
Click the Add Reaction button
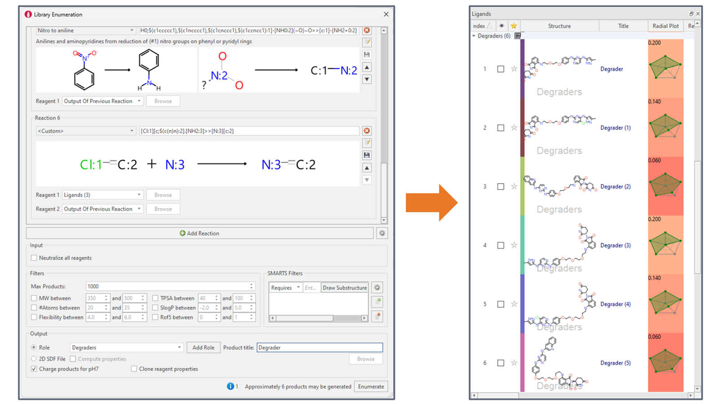[x=200, y=233]
